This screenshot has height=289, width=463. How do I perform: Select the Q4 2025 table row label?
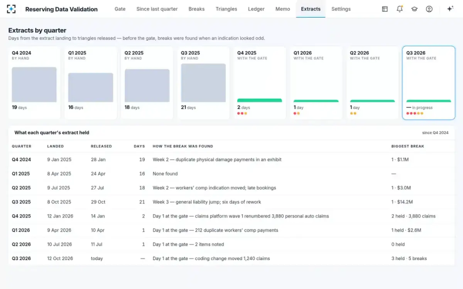[x=22, y=216]
